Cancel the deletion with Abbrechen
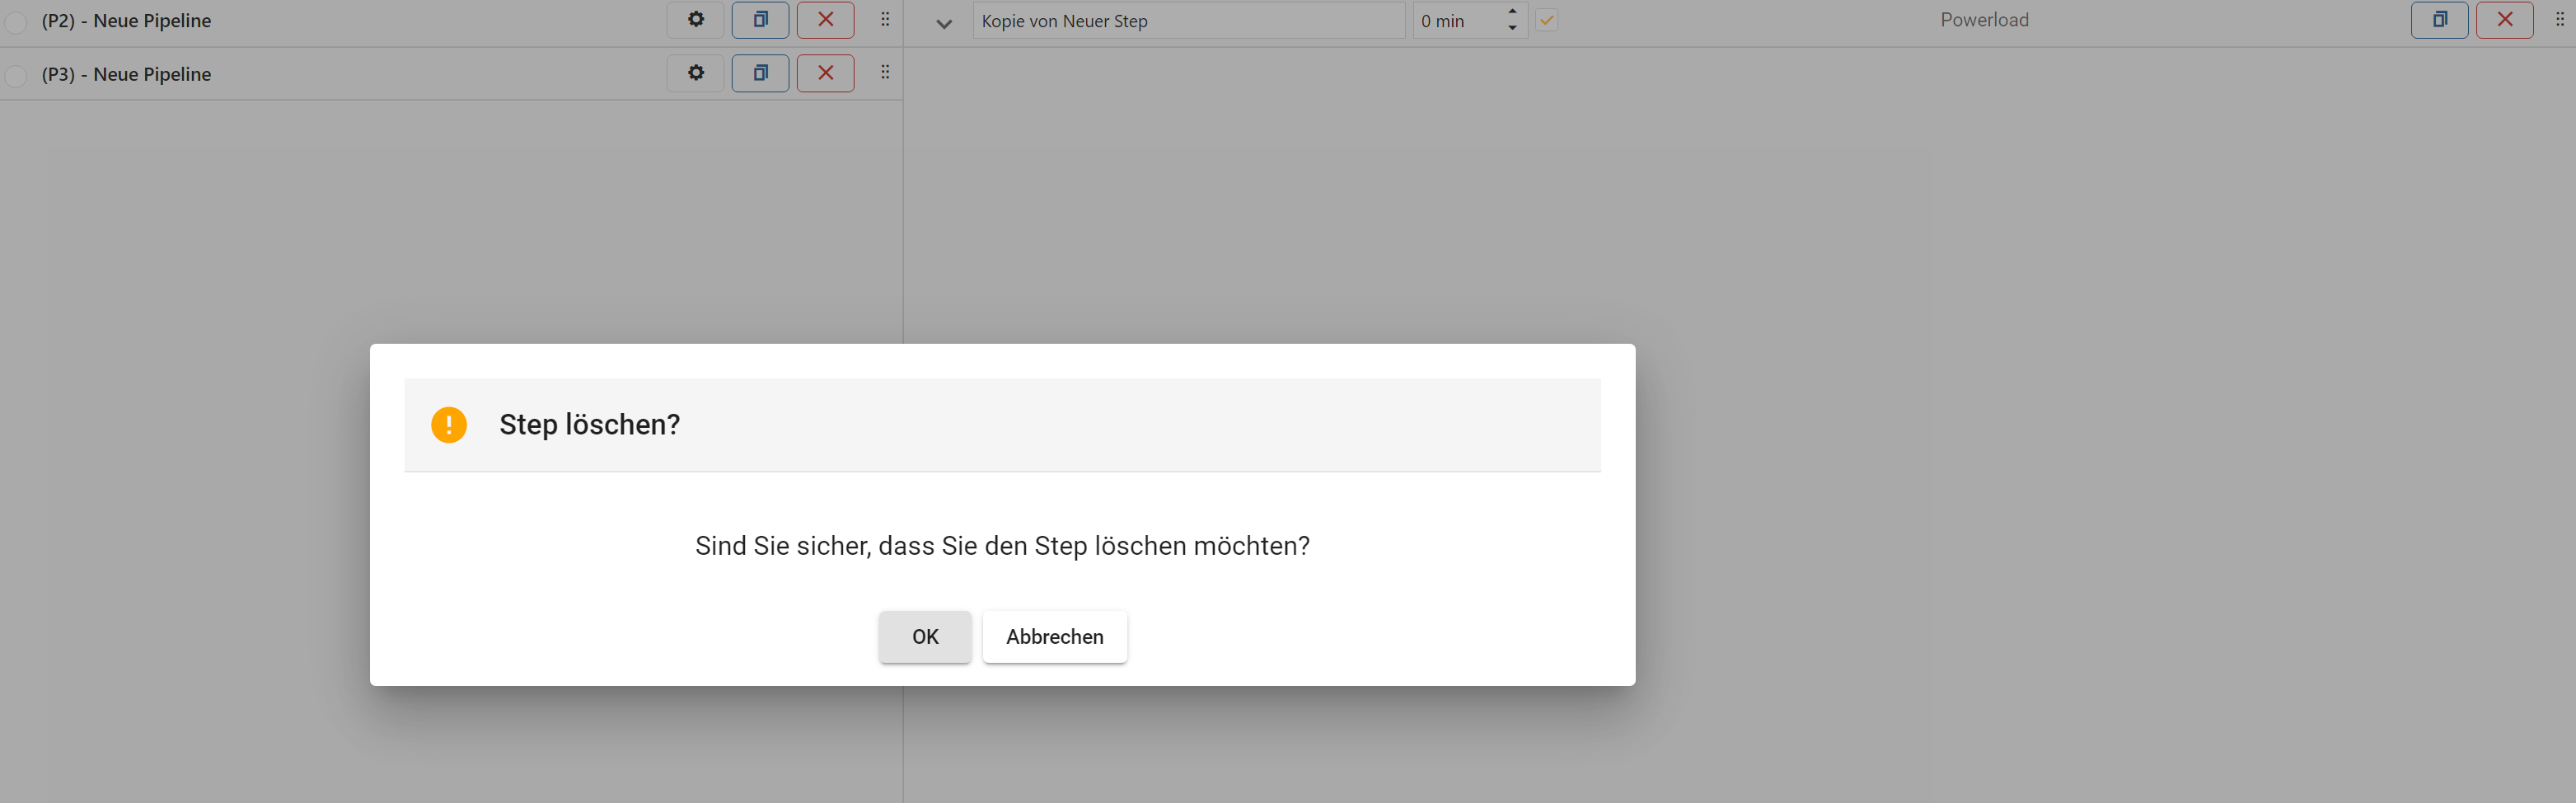 tap(1054, 636)
